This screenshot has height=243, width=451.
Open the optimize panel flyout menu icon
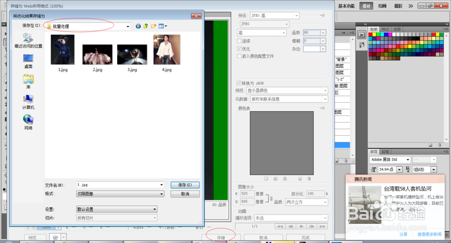coord(322,15)
